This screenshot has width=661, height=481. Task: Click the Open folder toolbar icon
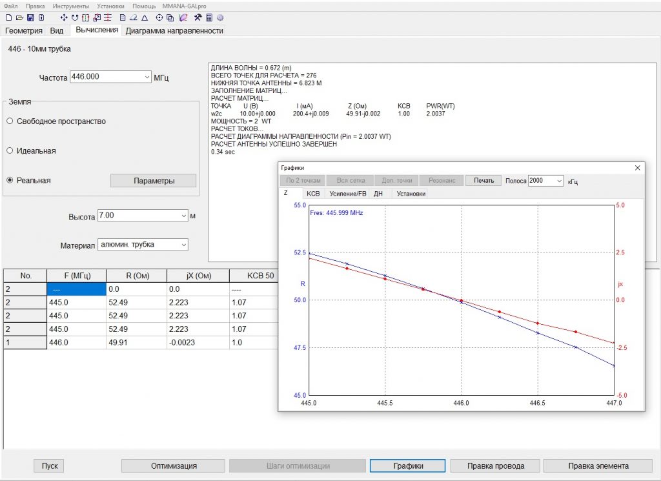19,17
